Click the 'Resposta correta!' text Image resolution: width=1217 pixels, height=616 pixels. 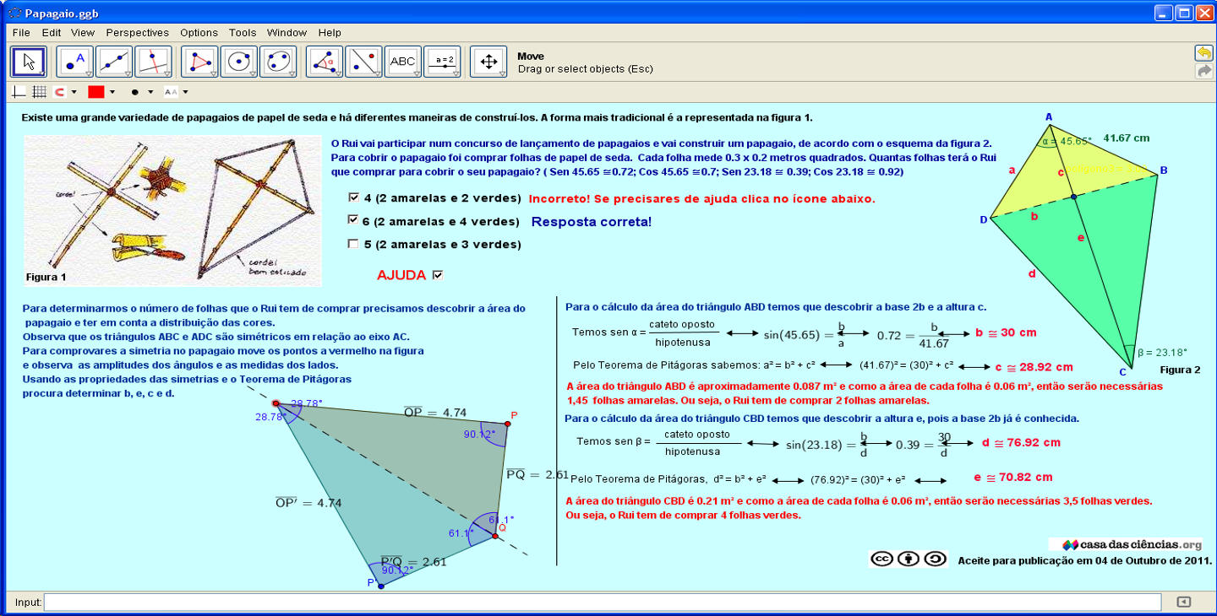coord(592,222)
